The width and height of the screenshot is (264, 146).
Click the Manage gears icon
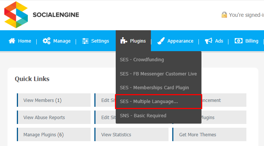click(46, 41)
